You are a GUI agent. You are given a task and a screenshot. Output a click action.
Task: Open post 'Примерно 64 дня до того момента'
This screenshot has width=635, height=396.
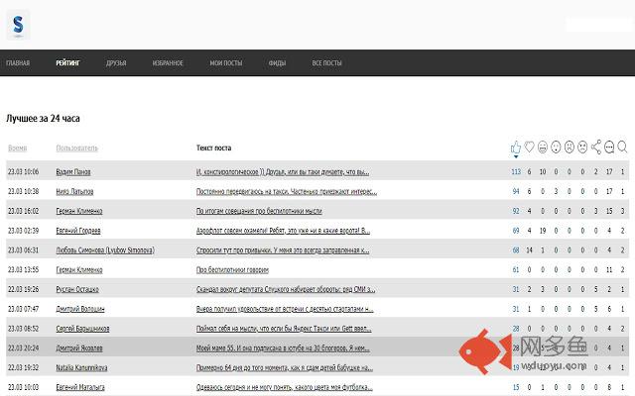pyautogui.click(x=285, y=367)
